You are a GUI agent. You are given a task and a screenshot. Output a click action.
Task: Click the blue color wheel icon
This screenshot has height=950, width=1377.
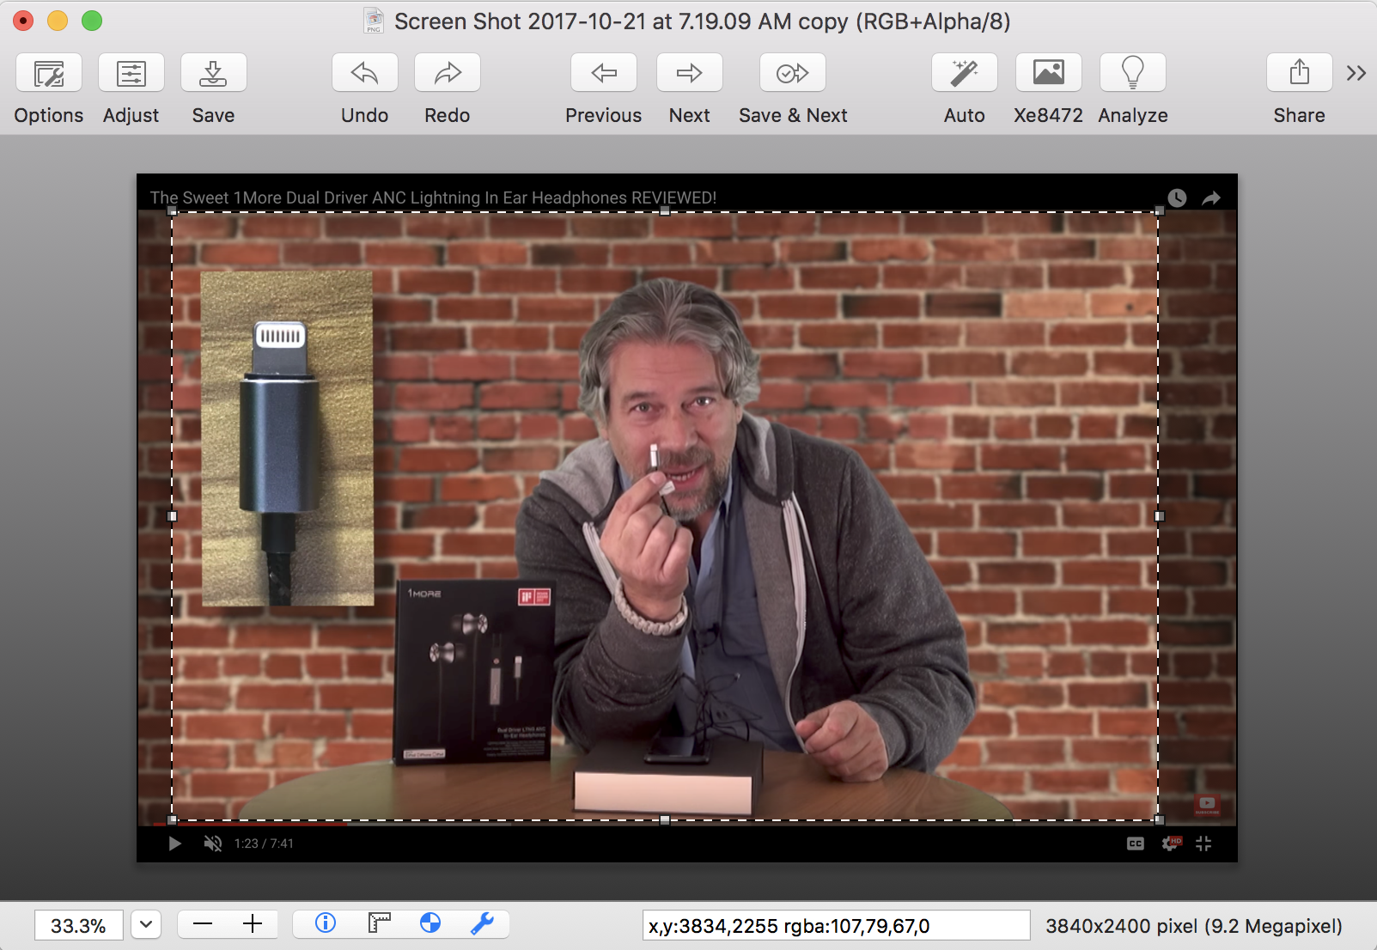[430, 923]
